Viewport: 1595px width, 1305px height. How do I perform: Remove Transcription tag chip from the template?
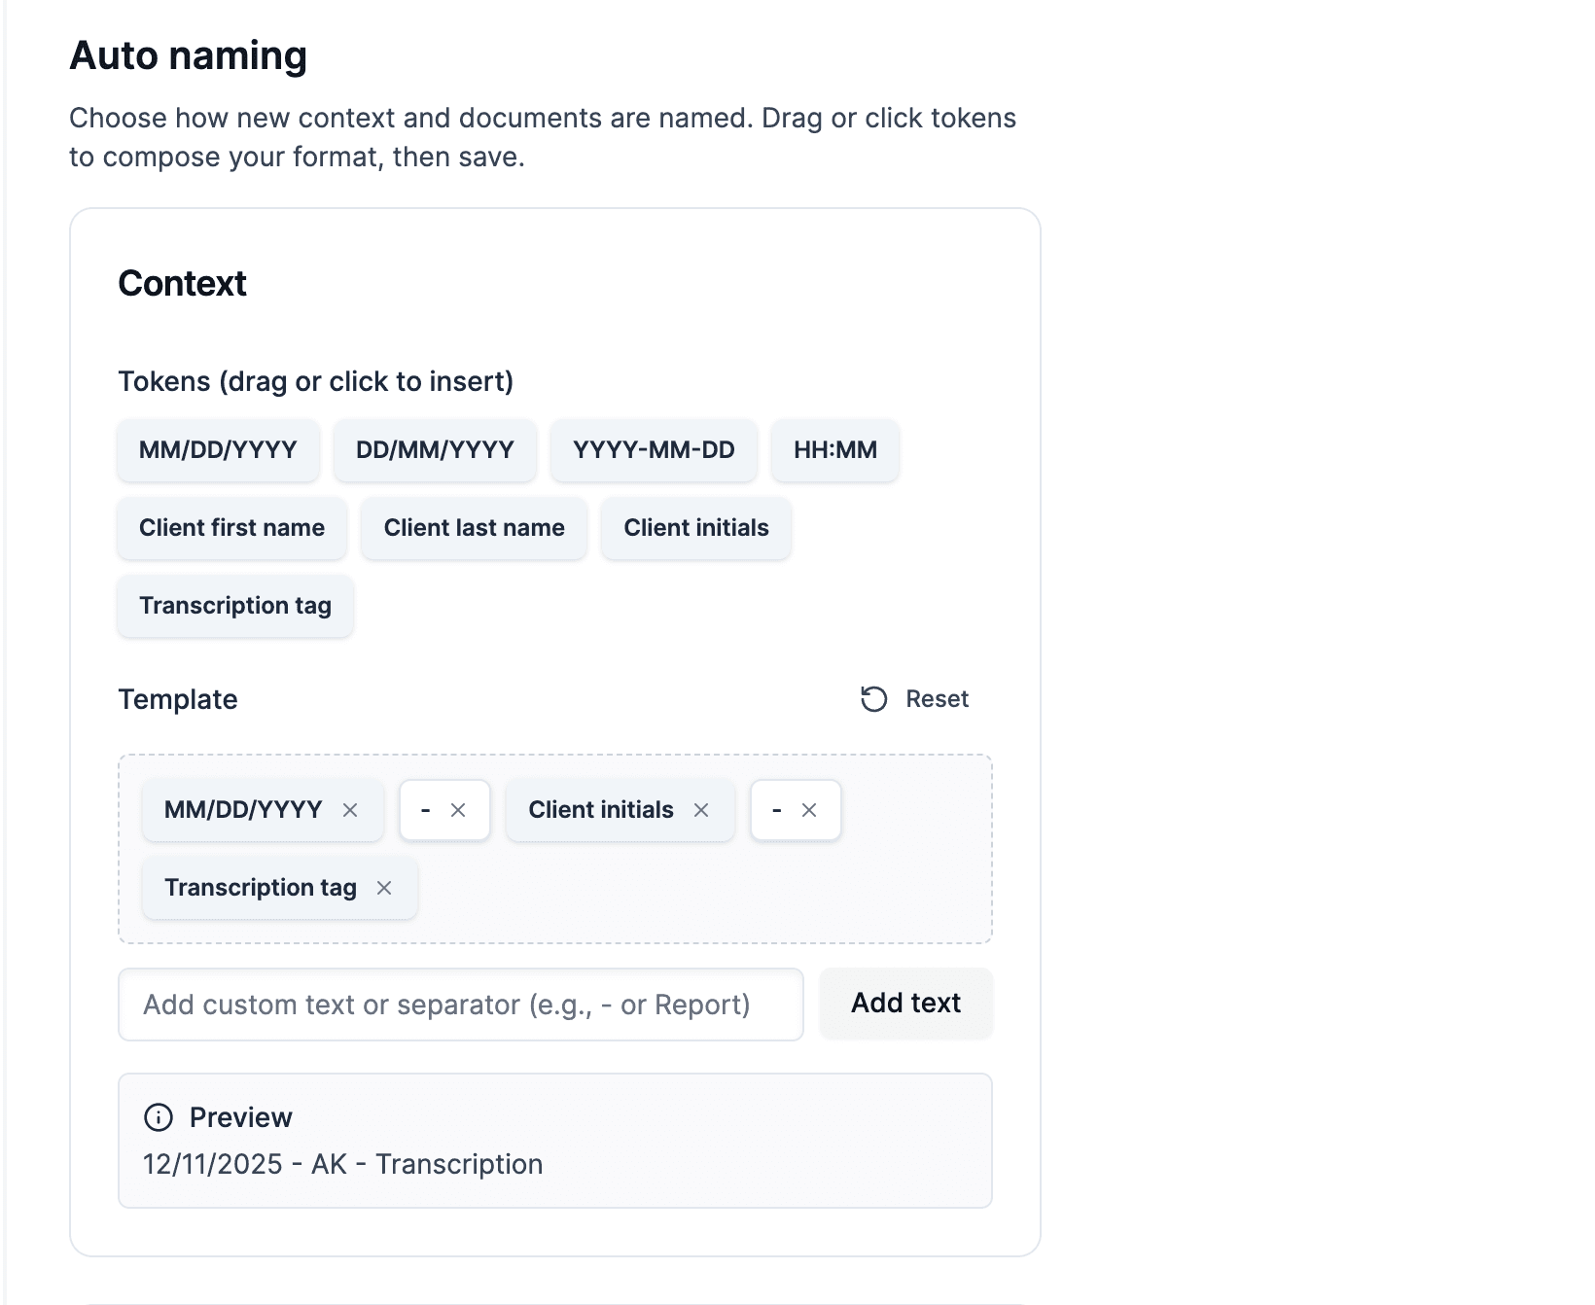[x=384, y=888]
